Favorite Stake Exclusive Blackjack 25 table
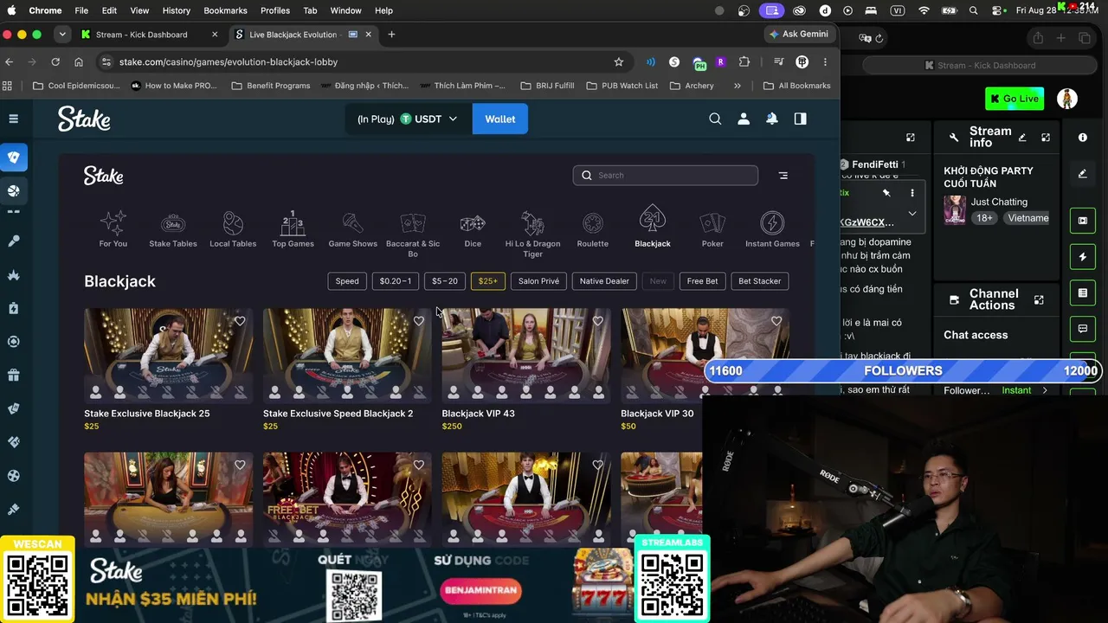The image size is (1108, 623). (x=240, y=321)
